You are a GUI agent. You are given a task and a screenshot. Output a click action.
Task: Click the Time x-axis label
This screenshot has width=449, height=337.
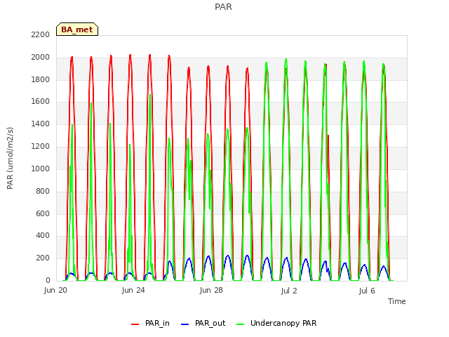(x=397, y=301)
